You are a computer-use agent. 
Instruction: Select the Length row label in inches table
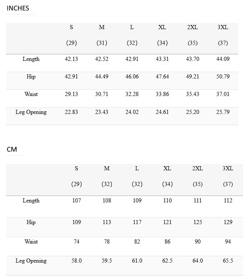(31, 59)
